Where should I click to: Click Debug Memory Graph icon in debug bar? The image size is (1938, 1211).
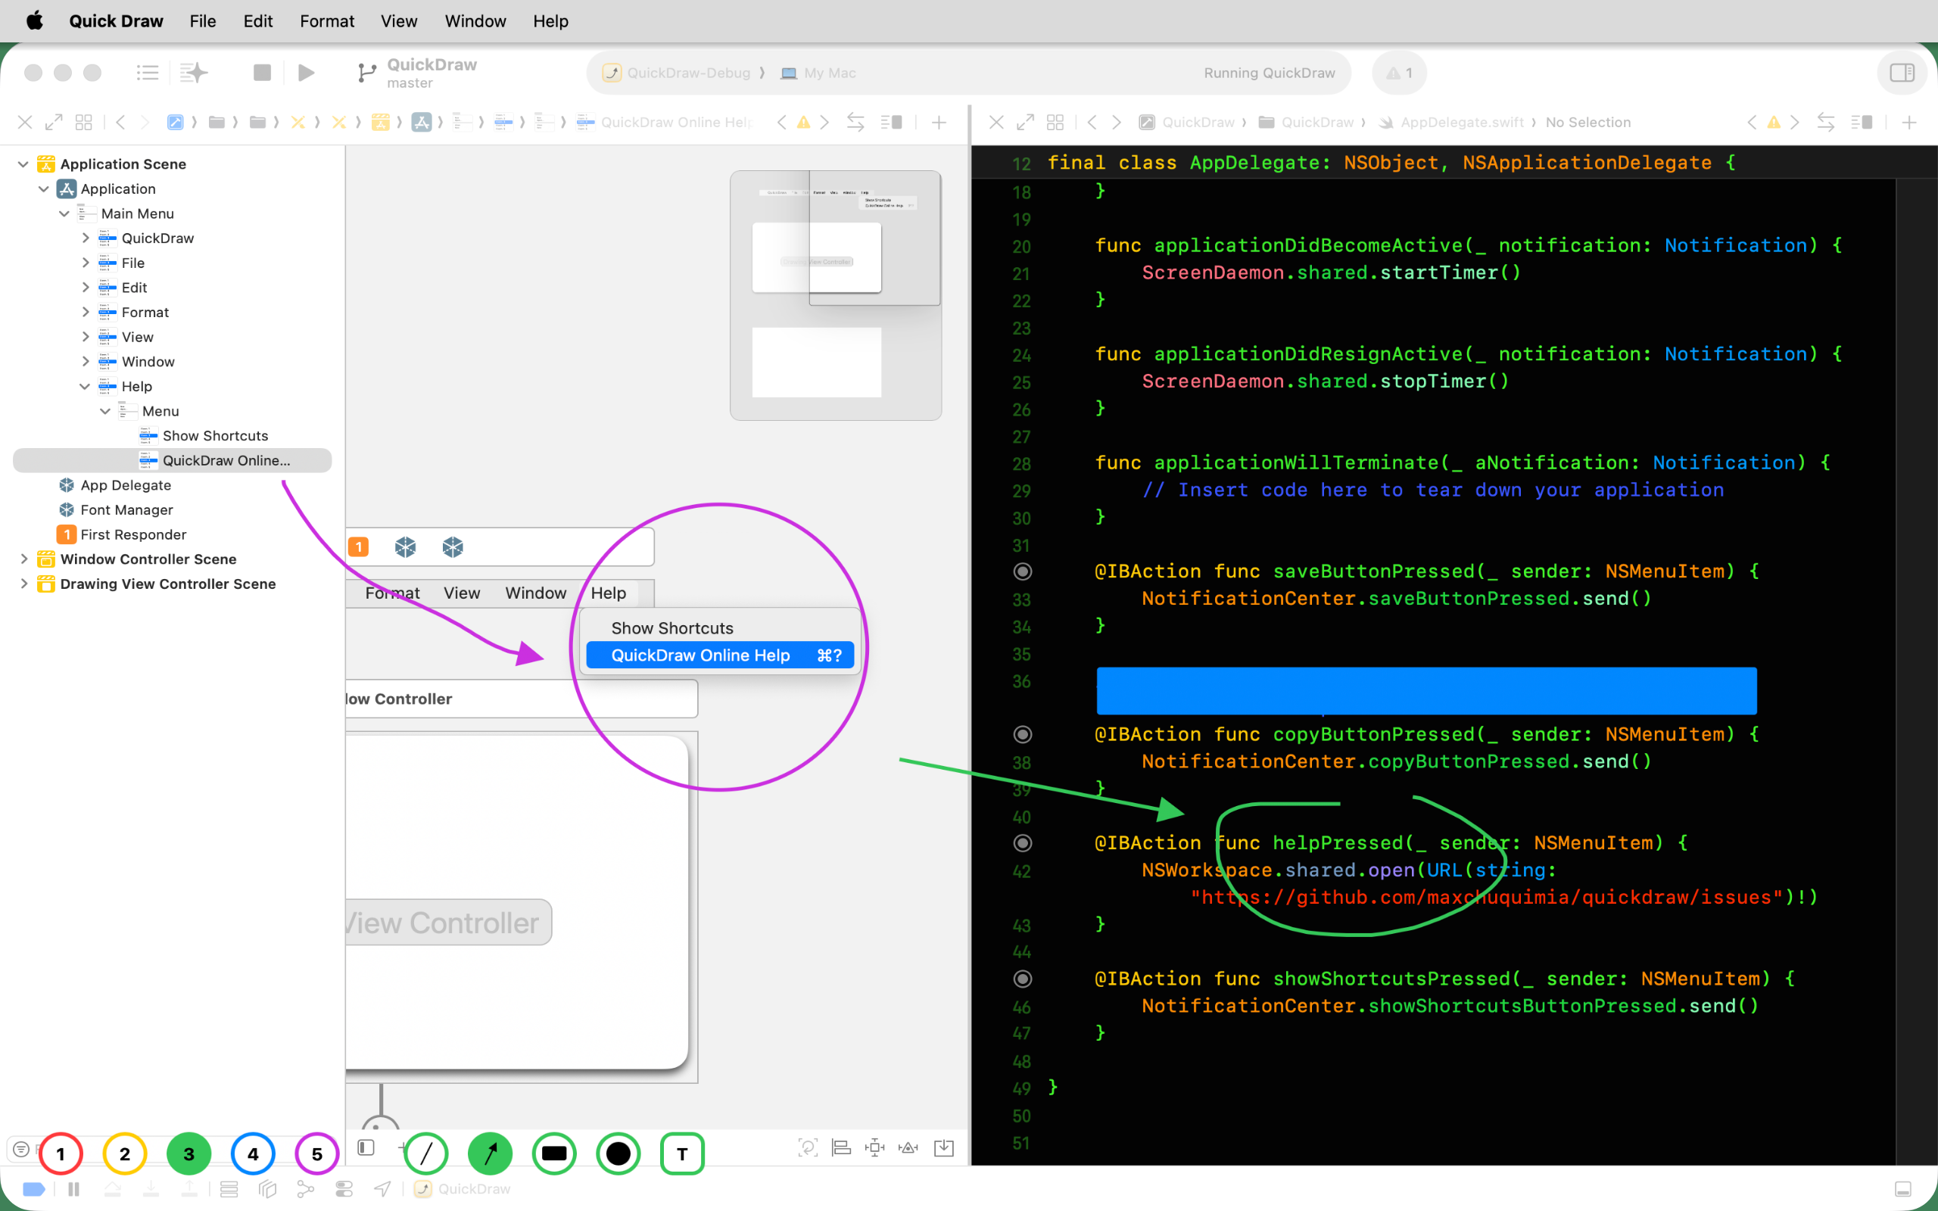click(x=305, y=1189)
